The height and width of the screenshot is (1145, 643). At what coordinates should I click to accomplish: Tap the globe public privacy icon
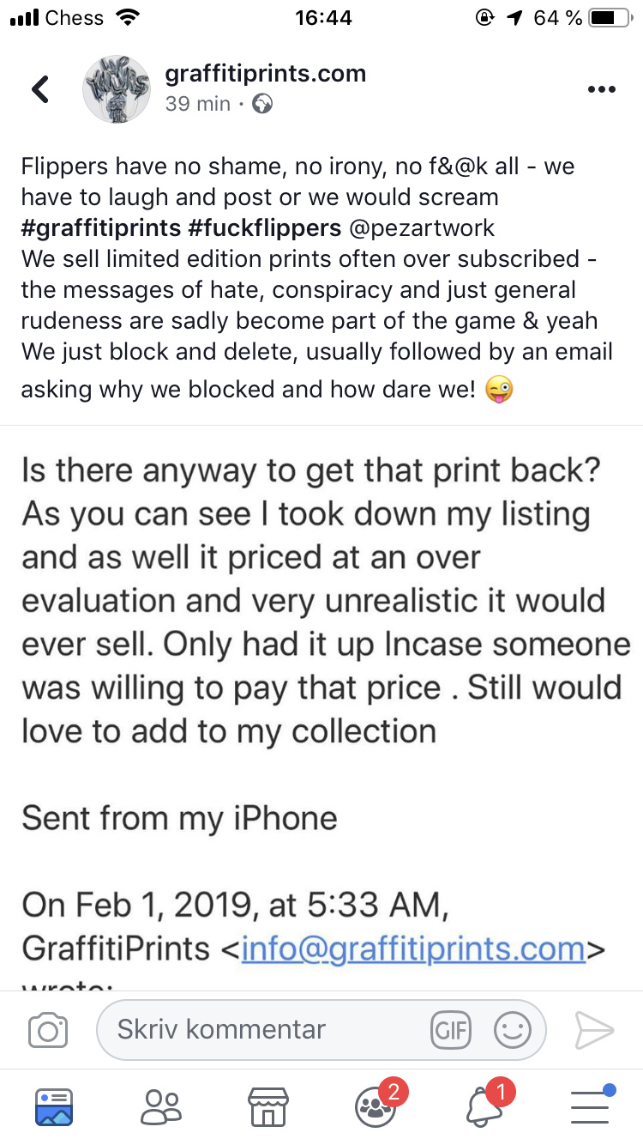(x=262, y=105)
